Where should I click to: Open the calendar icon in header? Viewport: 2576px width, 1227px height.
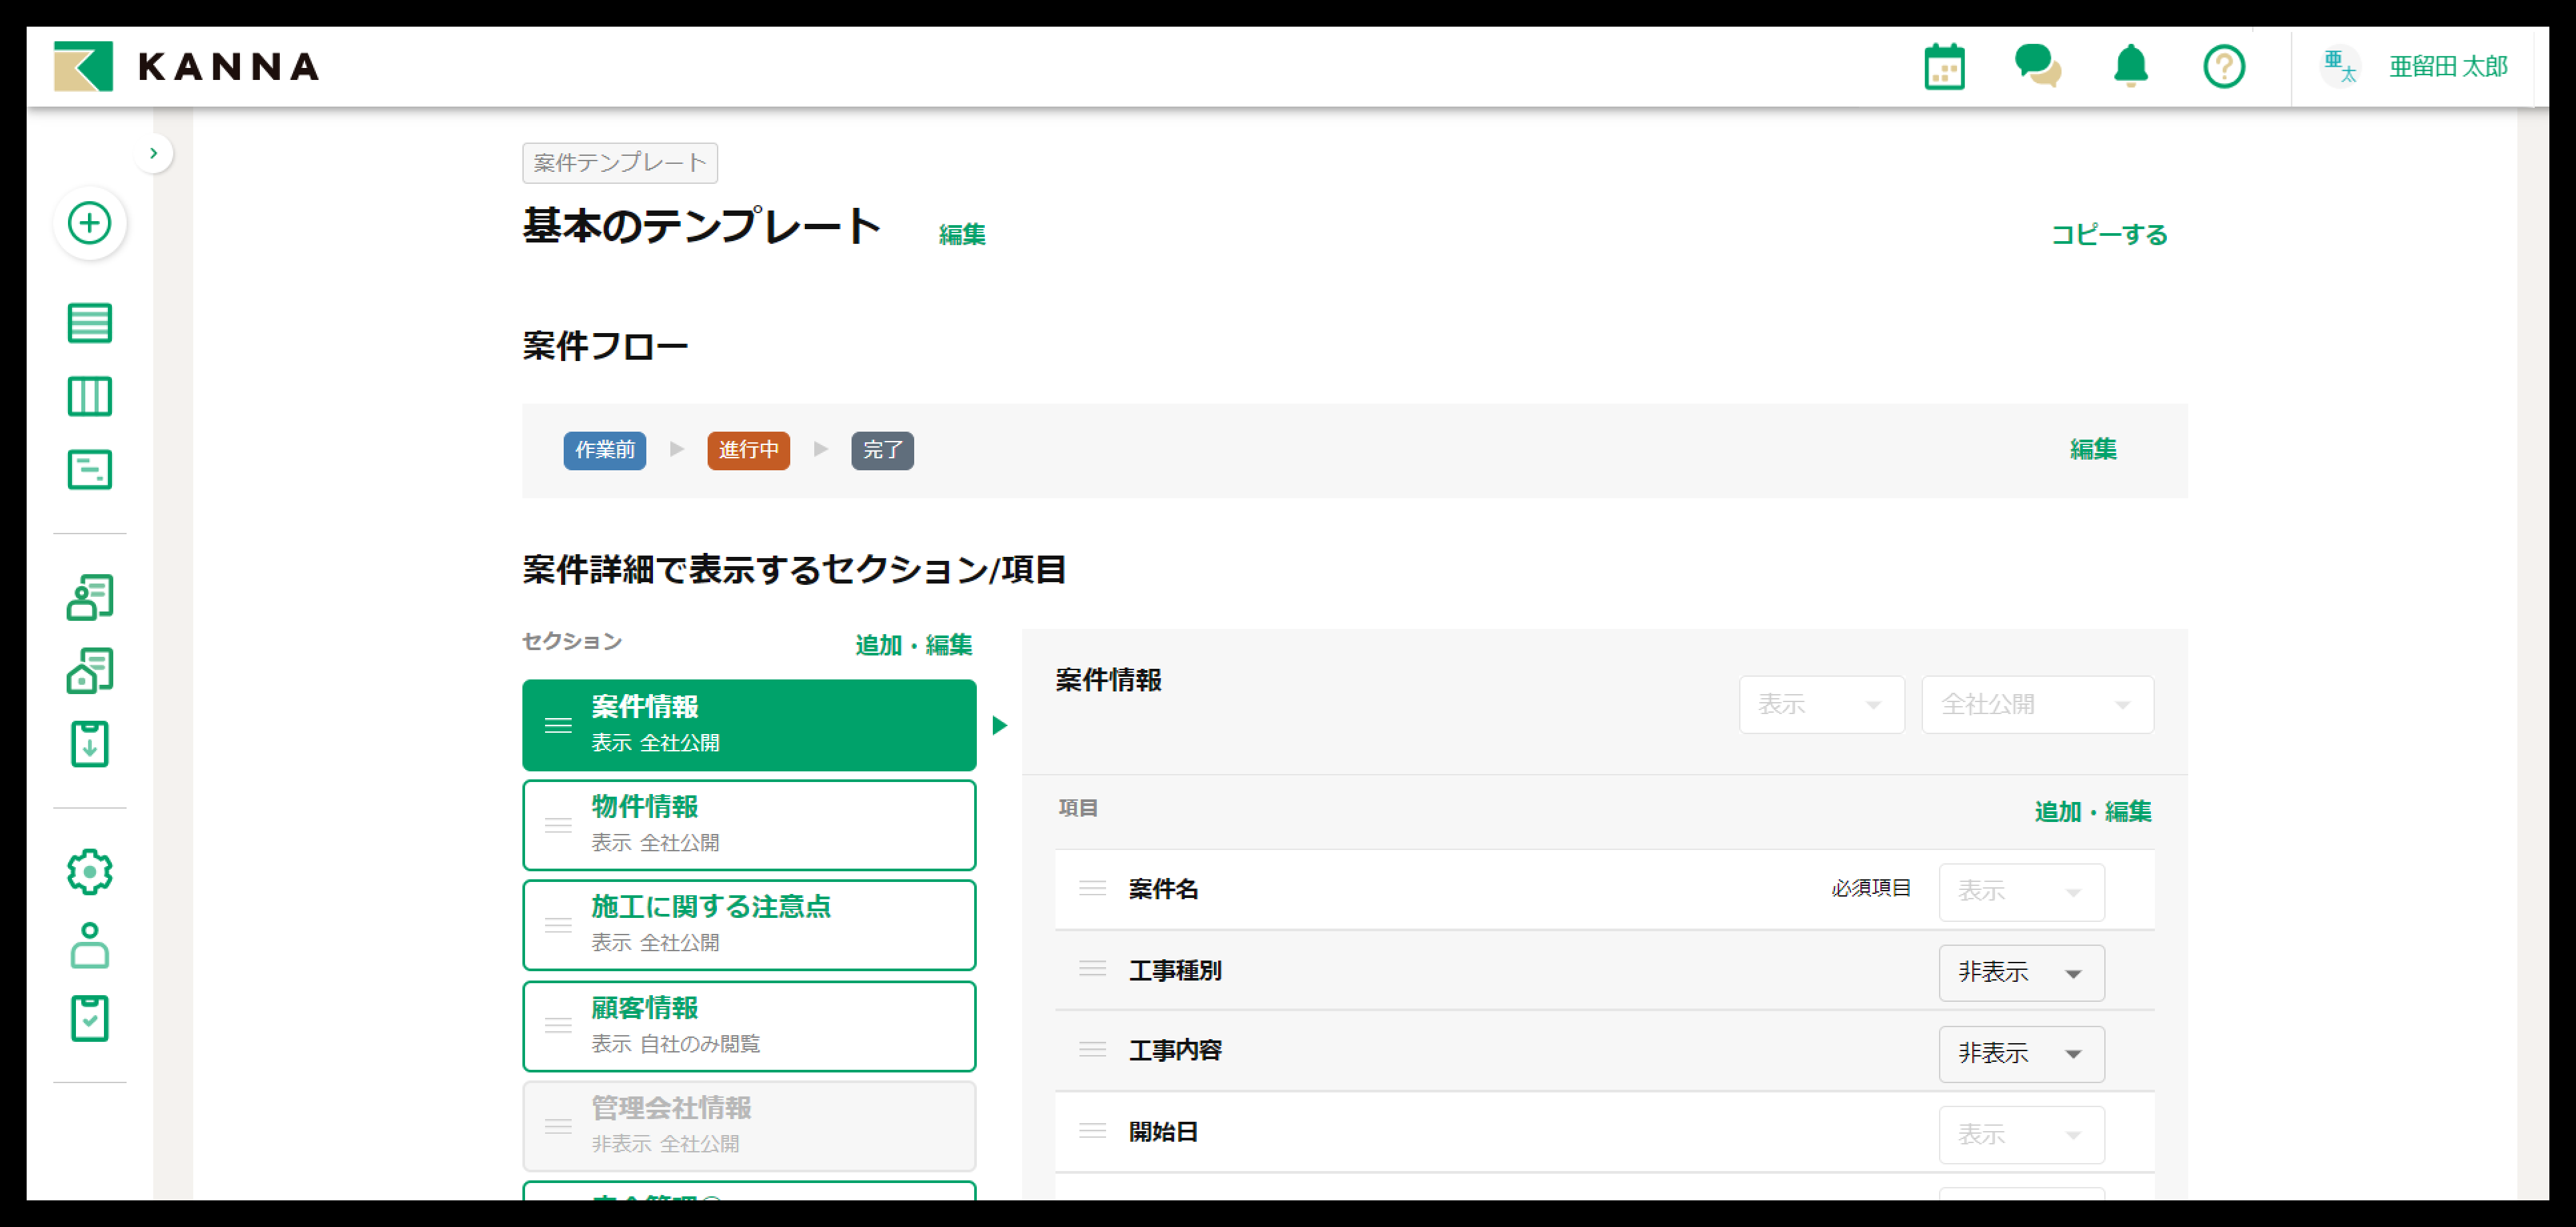(x=1944, y=67)
